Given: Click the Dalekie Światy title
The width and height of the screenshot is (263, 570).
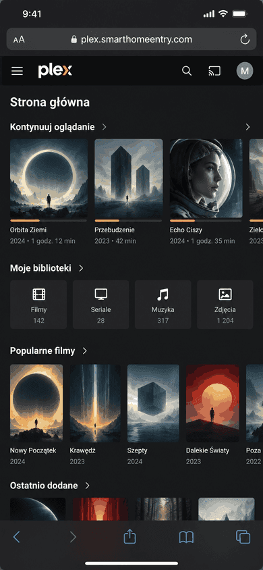Looking at the screenshot, I should (208, 450).
